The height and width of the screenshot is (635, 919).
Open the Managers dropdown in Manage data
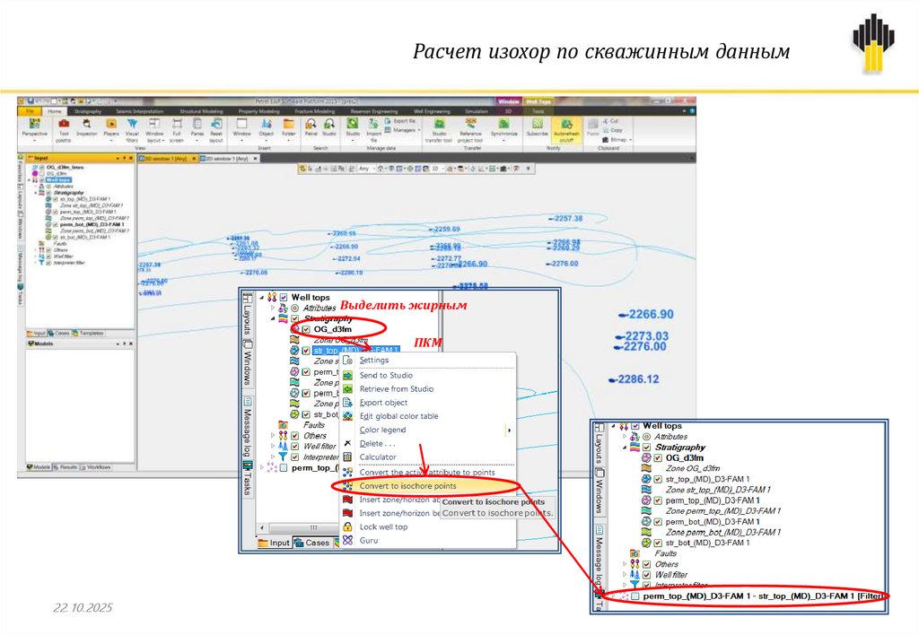pos(405,130)
